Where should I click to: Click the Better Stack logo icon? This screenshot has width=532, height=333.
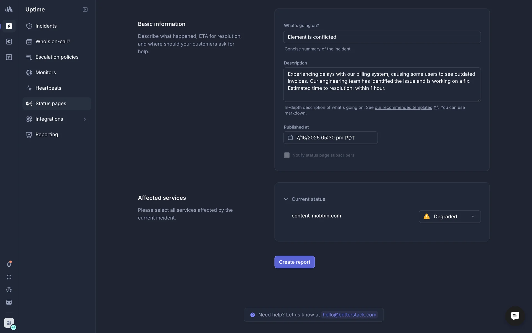pyautogui.click(x=9, y=9)
